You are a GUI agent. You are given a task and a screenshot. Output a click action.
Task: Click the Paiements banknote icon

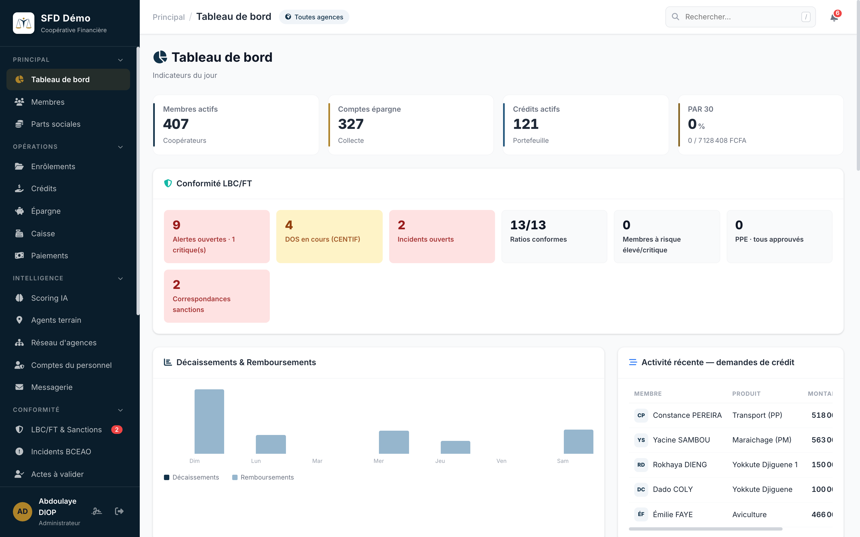[19, 255]
